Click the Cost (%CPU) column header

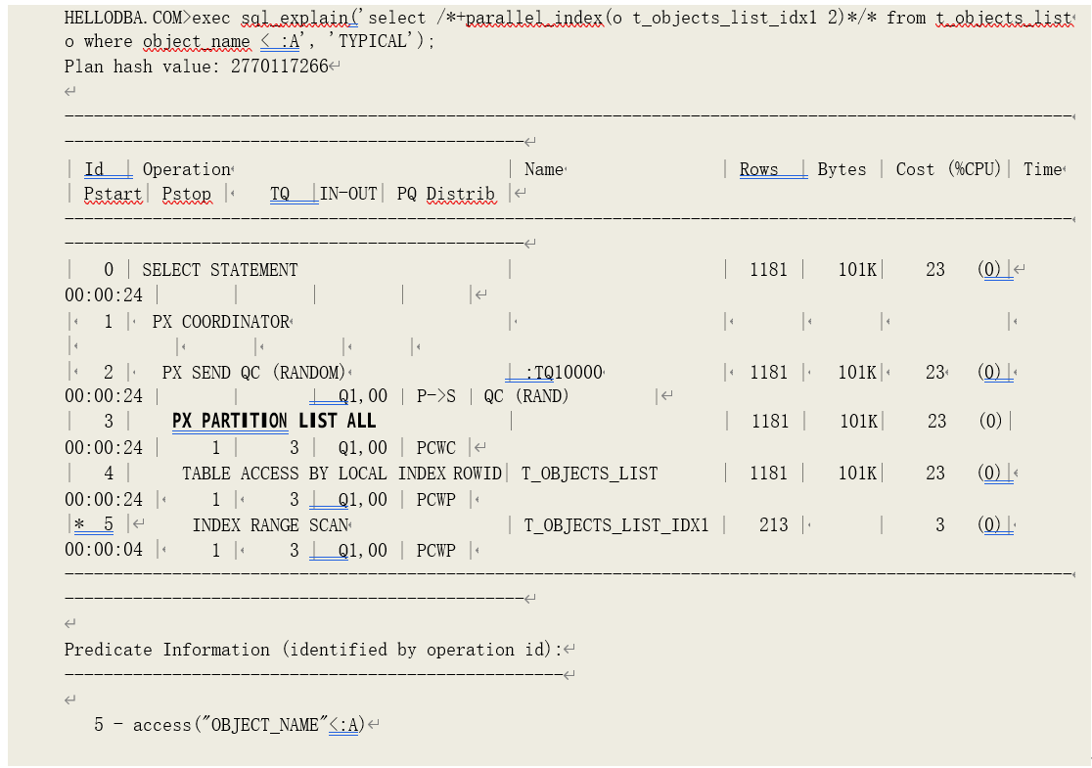[947, 169]
